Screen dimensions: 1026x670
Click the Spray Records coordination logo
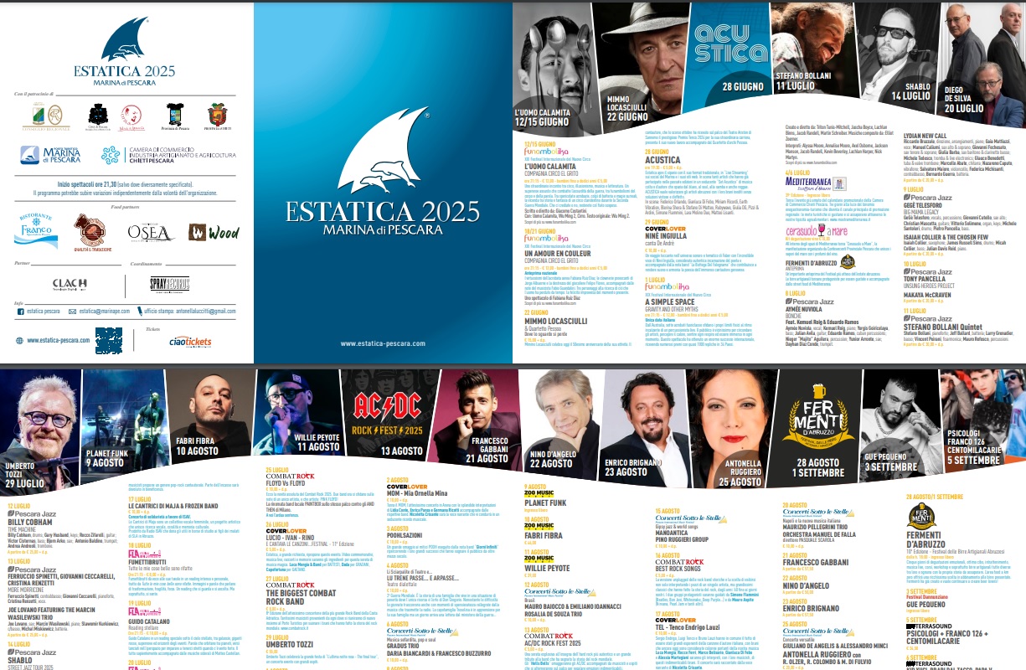tap(169, 284)
